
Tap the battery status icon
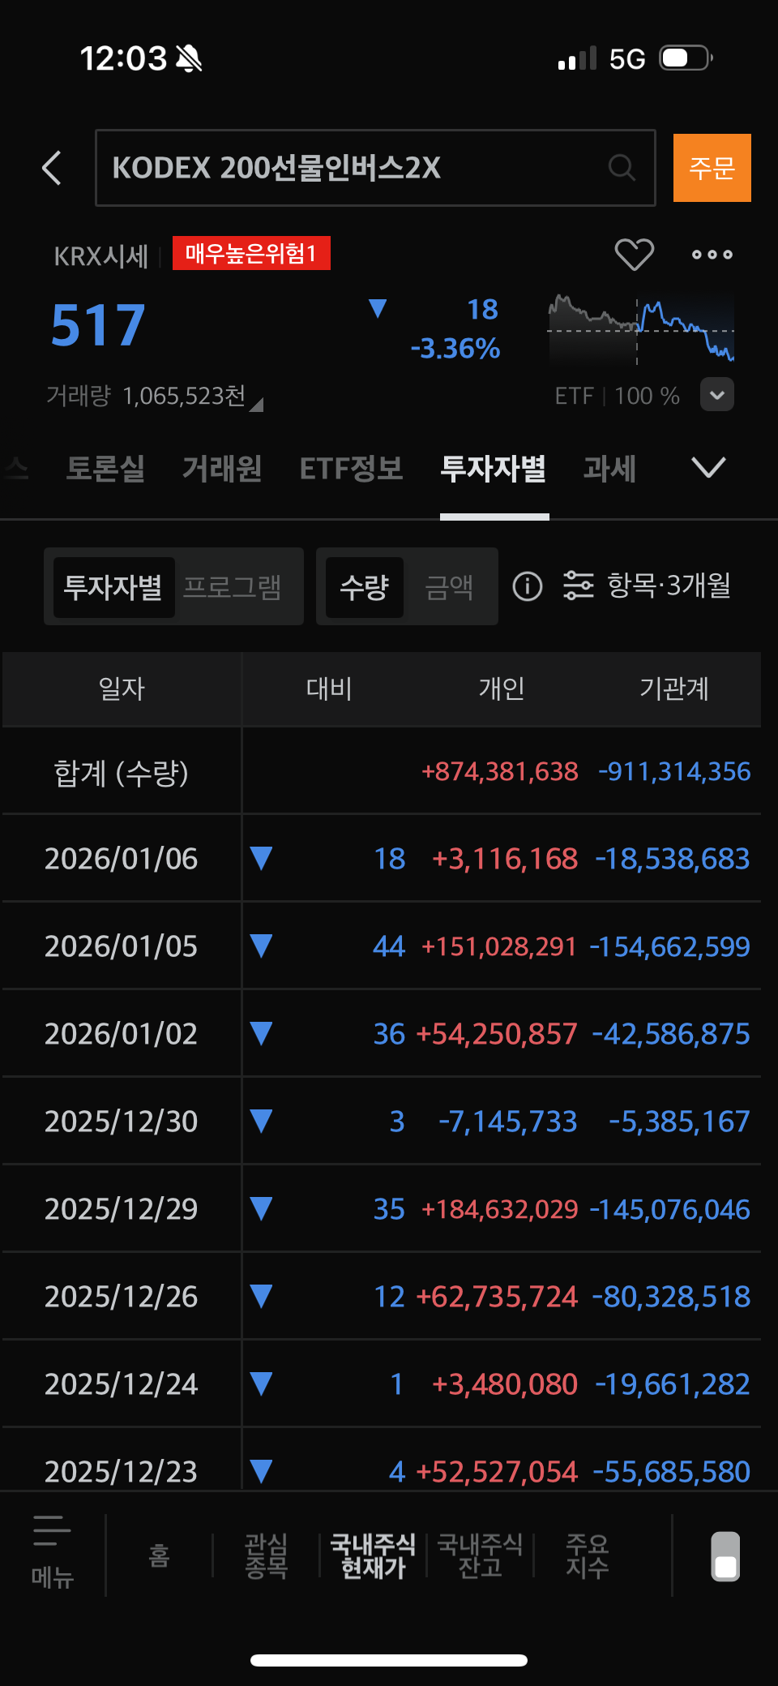point(686,58)
